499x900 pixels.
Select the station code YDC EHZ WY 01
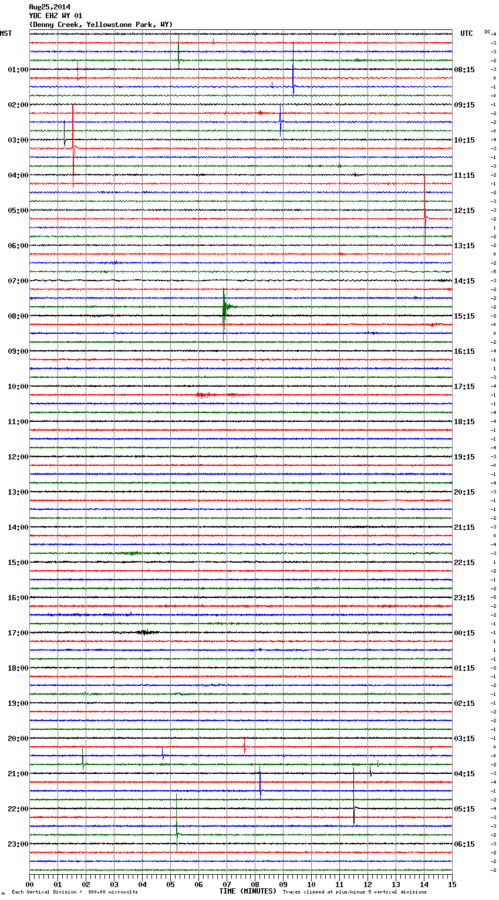tap(56, 16)
